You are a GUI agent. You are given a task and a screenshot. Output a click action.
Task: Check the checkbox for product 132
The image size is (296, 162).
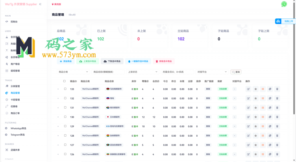click(65, 98)
